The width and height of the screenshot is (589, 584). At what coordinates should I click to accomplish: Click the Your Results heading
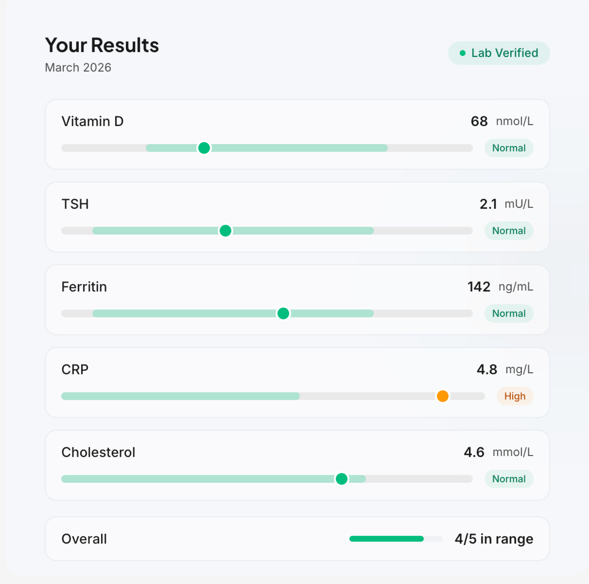click(102, 45)
